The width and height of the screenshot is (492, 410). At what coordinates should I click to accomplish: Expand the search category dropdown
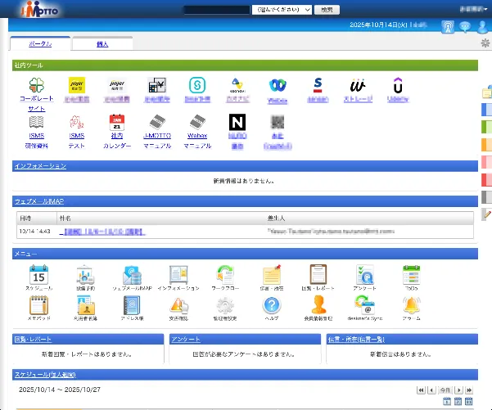click(x=282, y=10)
